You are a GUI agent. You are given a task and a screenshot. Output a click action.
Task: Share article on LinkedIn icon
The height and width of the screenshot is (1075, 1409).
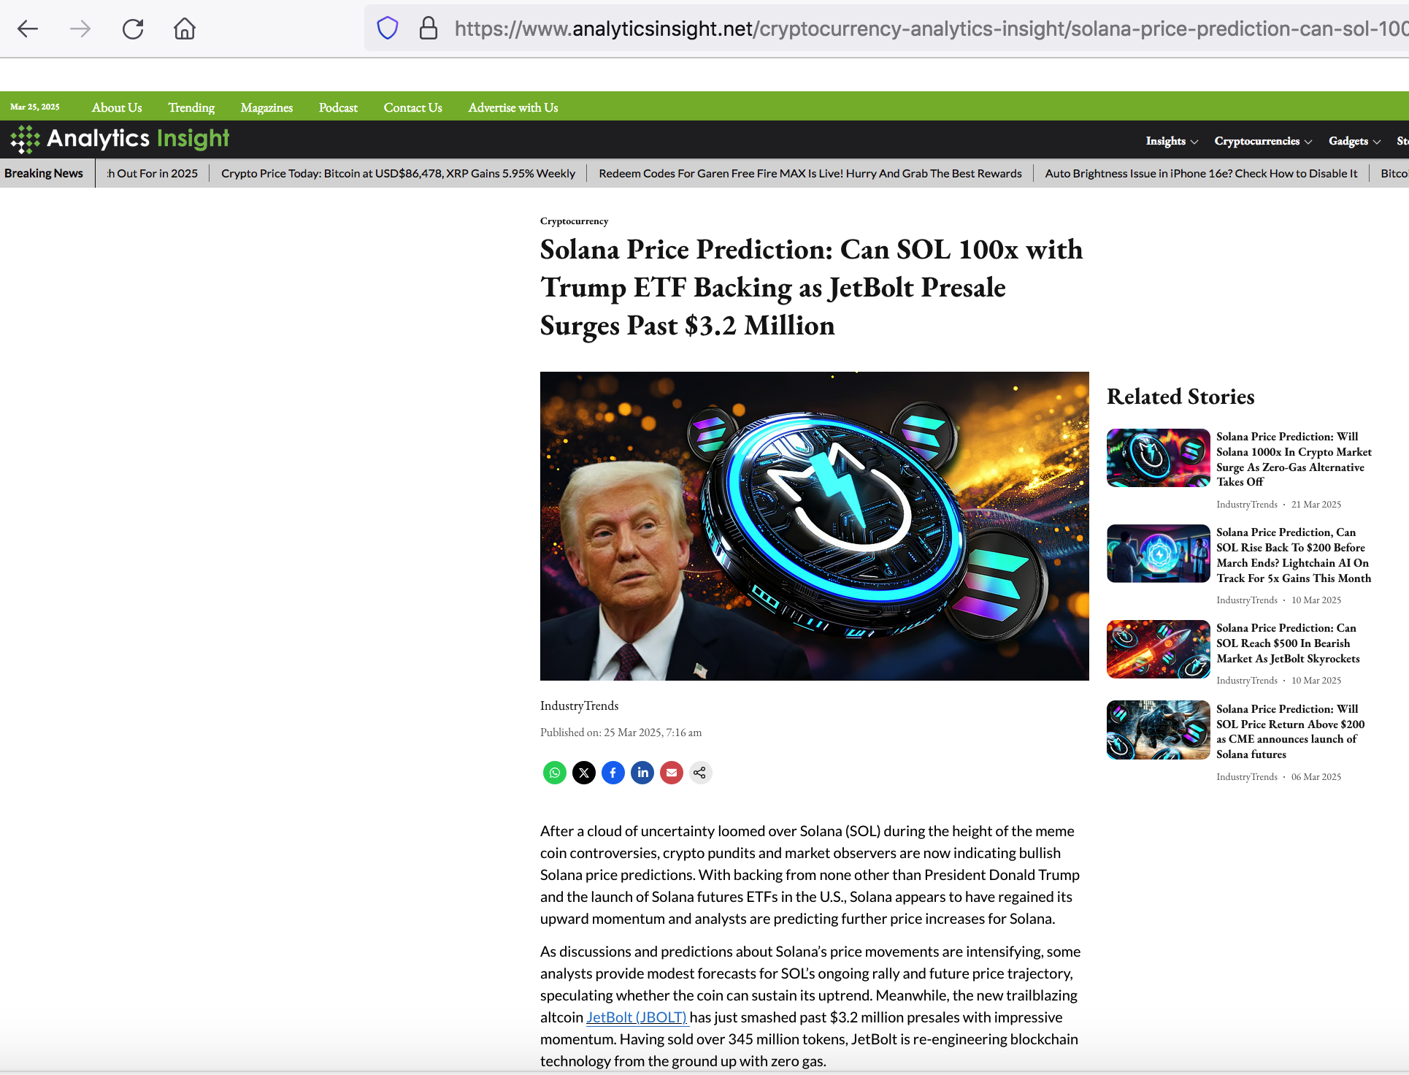pyautogui.click(x=642, y=773)
